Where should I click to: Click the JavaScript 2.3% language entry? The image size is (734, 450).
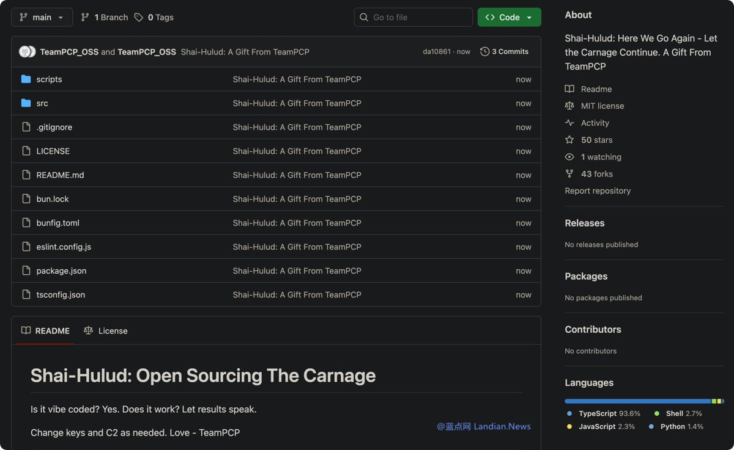coord(601,427)
